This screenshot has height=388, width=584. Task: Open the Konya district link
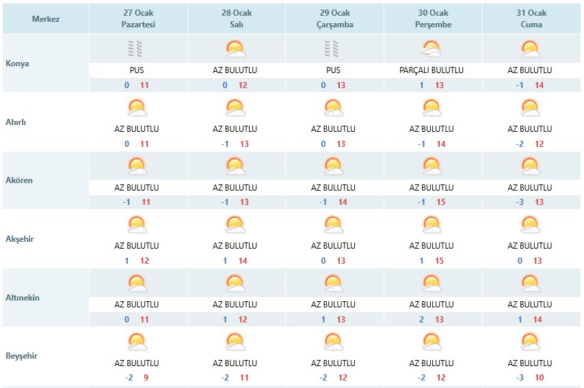(17, 64)
